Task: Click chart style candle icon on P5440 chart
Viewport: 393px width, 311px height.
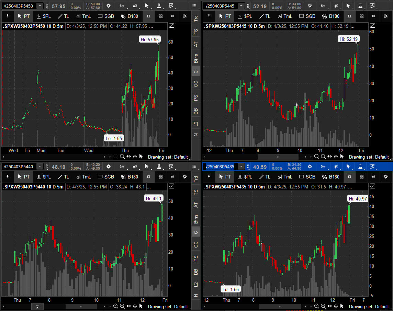Action: [x=134, y=166]
